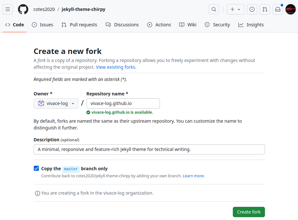Uncheck Copy the master branch only
This screenshot has height=220, width=298.
[36, 168]
